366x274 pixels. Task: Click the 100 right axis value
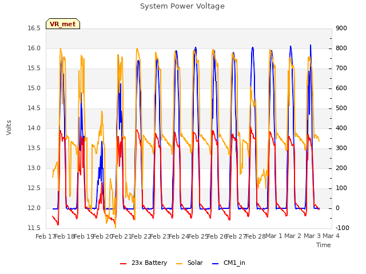pyautogui.click(x=341, y=188)
